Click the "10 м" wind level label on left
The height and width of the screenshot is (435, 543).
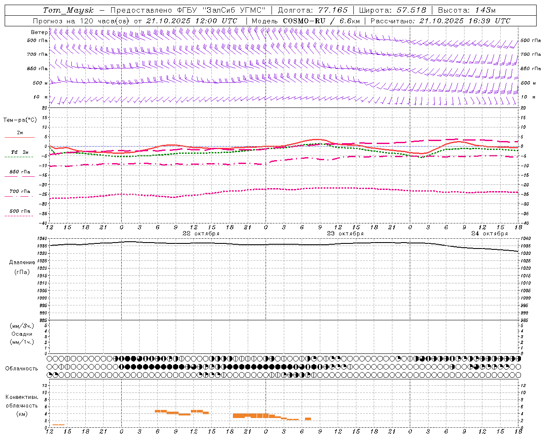point(40,97)
